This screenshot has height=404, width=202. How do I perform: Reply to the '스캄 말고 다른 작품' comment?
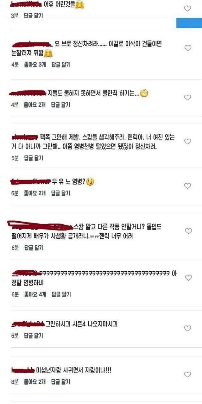tap(33, 248)
